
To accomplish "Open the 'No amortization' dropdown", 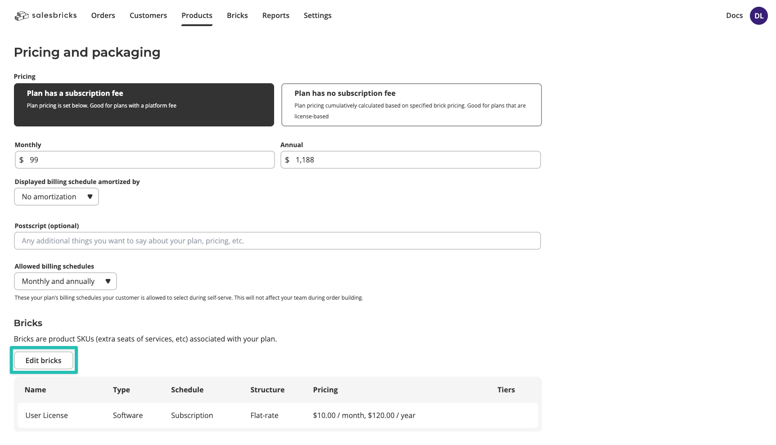I will coord(56,197).
